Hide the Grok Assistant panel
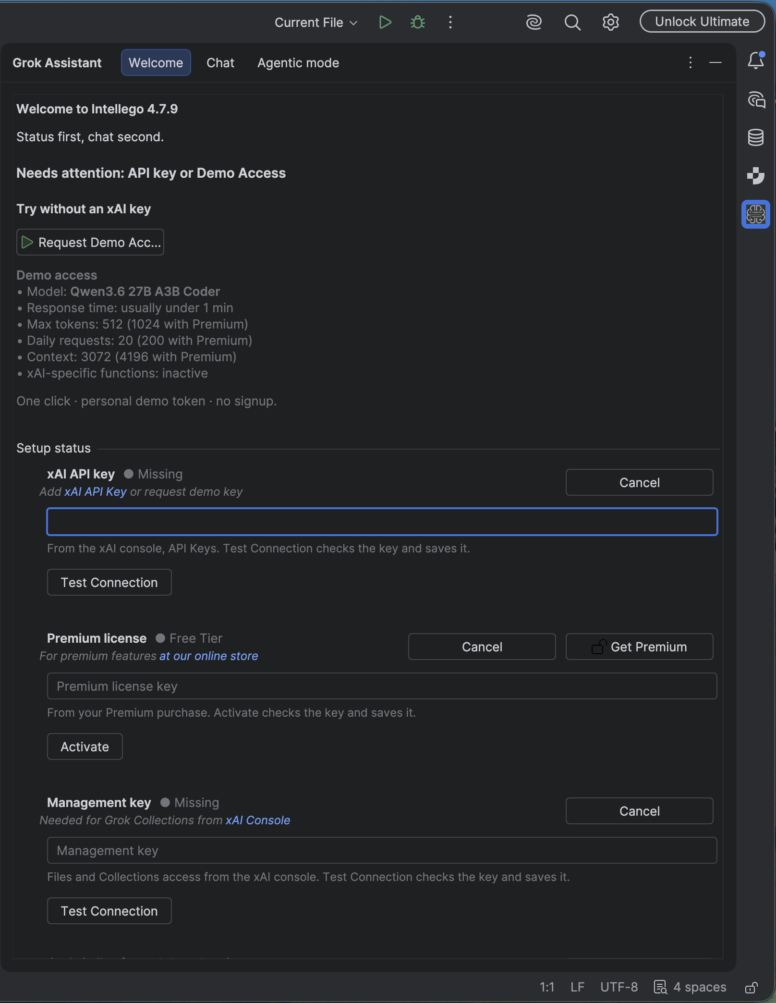The height and width of the screenshot is (1003, 776). point(715,62)
